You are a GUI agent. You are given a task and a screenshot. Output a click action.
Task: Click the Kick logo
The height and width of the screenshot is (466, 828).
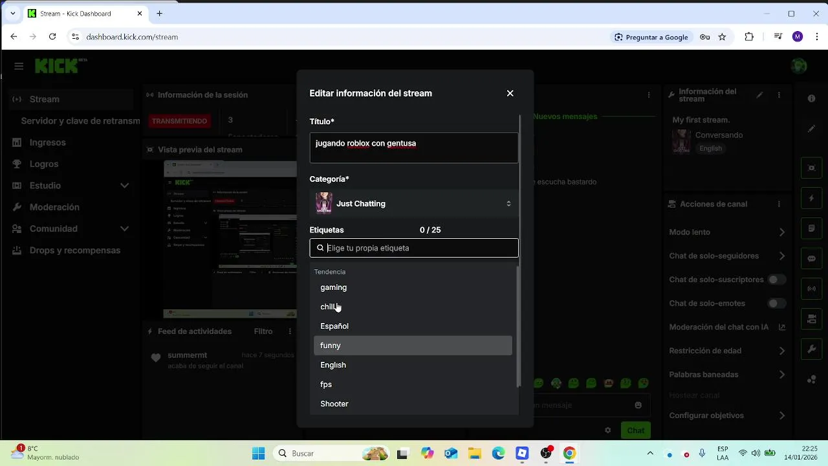tap(60, 65)
